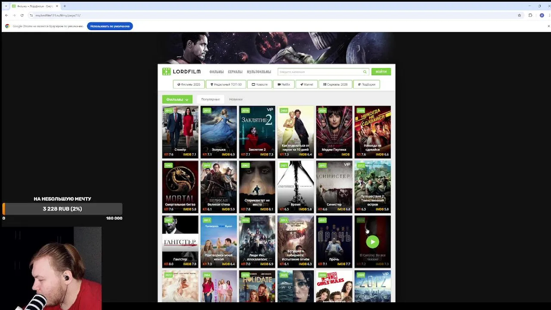Click the site info icon in address bar

tap(31, 15)
